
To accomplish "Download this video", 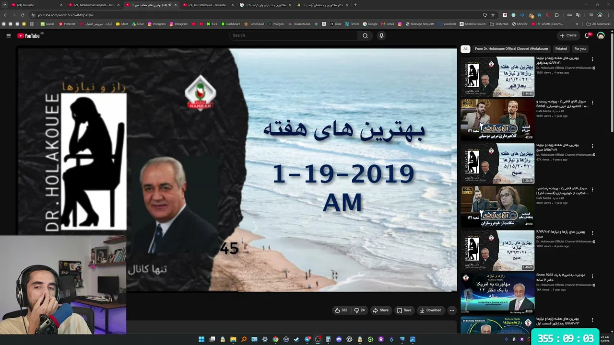I will [430, 310].
